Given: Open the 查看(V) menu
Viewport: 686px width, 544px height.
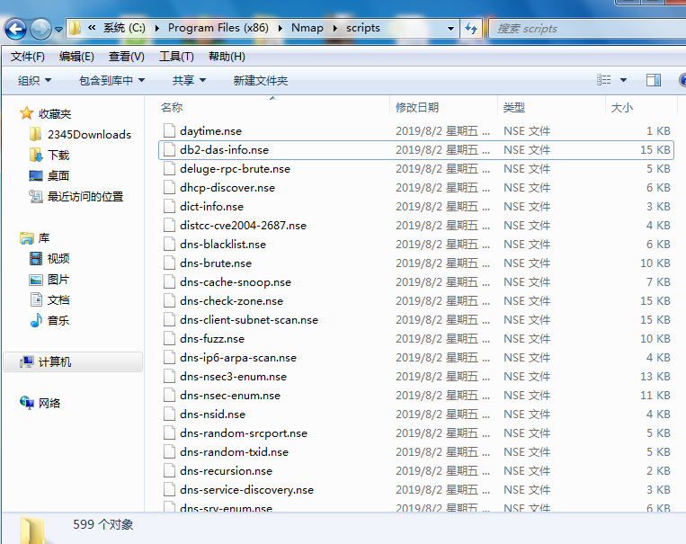Looking at the screenshot, I should (x=127, y=57).
